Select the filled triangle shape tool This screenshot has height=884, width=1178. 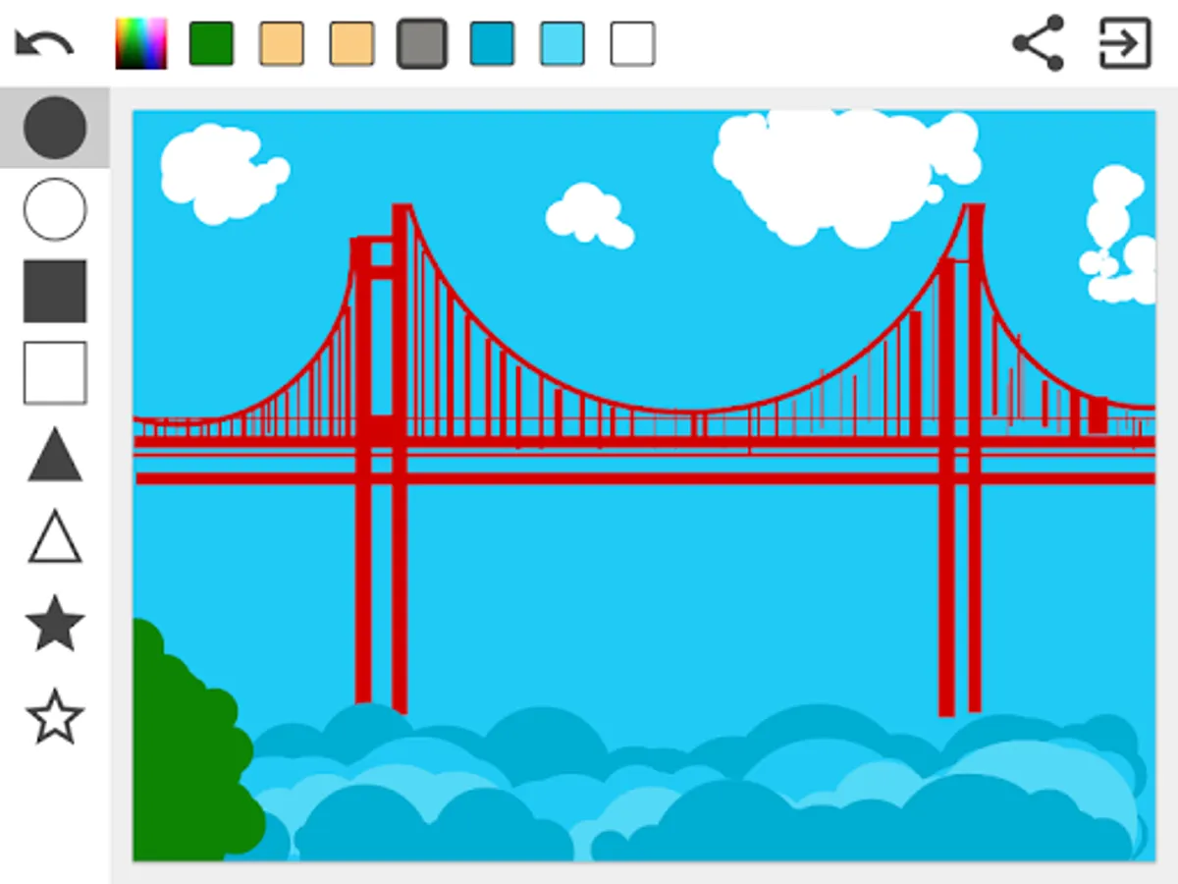[x=55, y=455]
